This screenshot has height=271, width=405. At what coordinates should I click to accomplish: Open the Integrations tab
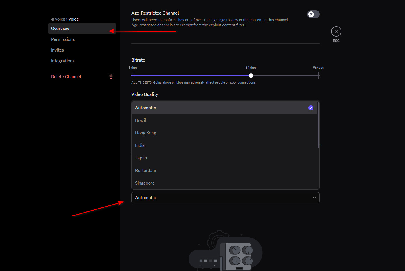click(x=63, y=61)
